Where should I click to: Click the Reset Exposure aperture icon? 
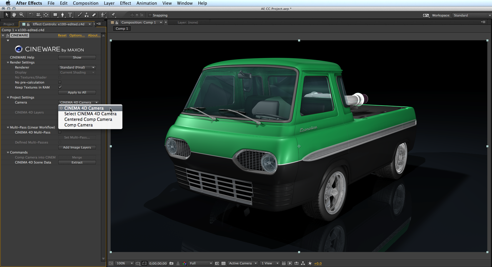tap(310, 263)
